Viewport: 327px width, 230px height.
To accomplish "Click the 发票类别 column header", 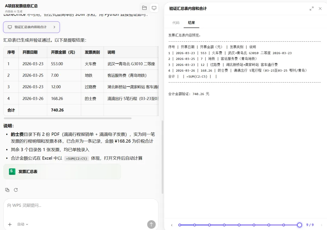I will pos(92,52).
